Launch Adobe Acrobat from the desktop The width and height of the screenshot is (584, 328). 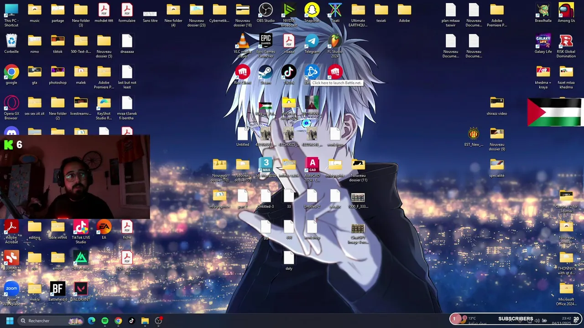[x=11, y=231]
